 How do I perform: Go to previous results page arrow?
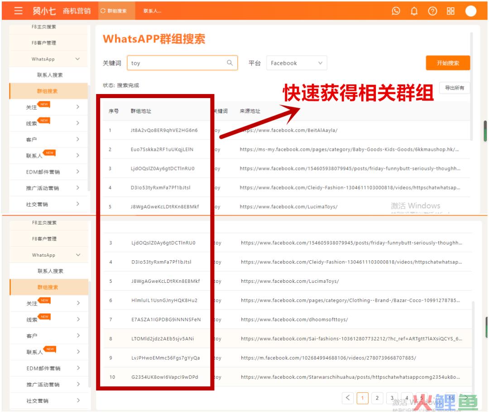tap(348, 398)
